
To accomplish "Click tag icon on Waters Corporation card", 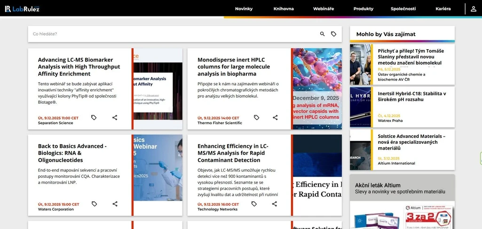I will [x=95, y=204].
